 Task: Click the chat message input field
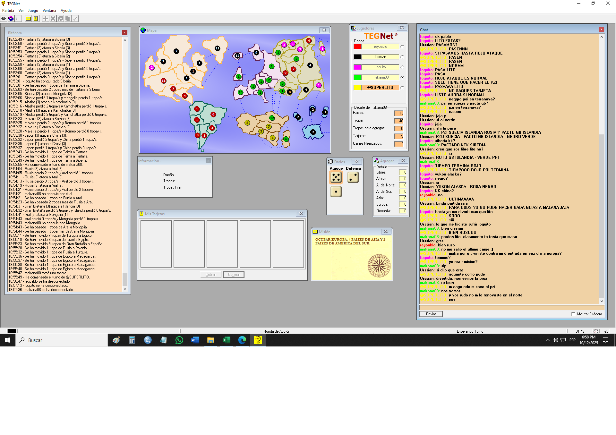click(x=511, y=308)
